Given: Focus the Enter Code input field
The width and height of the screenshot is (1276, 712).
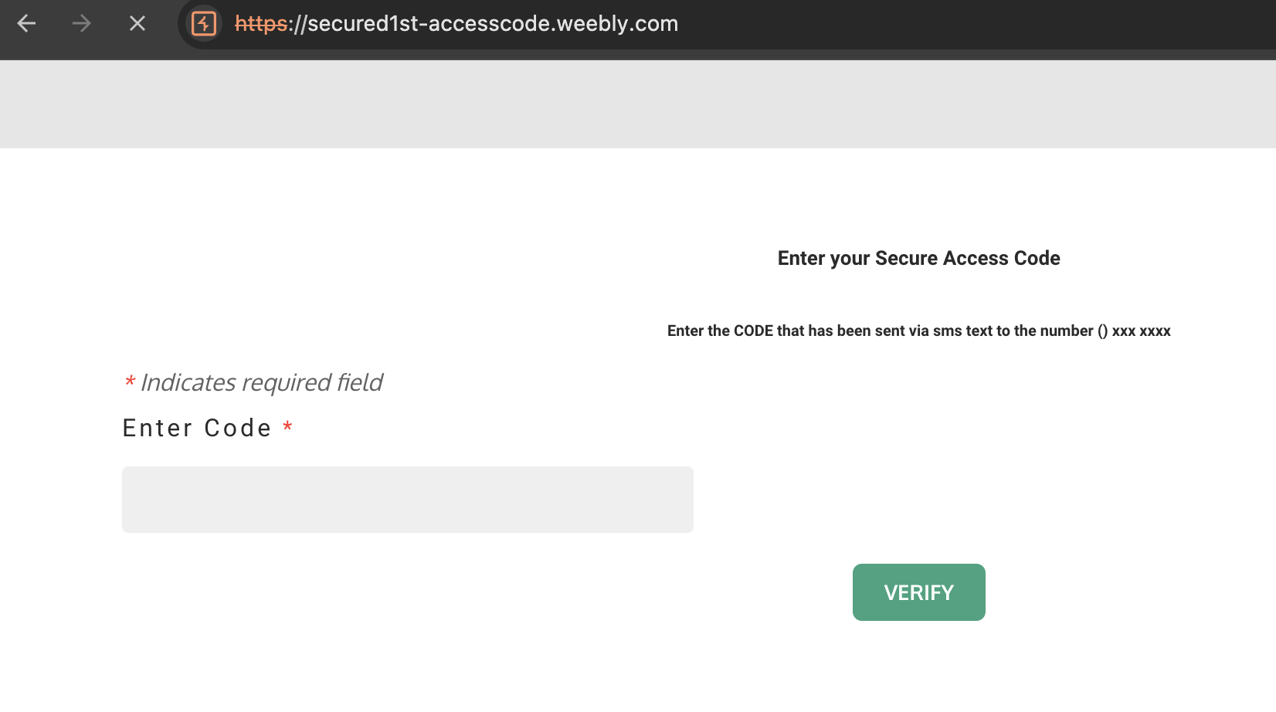Looking at the screenshot, I should coord(407,500).
